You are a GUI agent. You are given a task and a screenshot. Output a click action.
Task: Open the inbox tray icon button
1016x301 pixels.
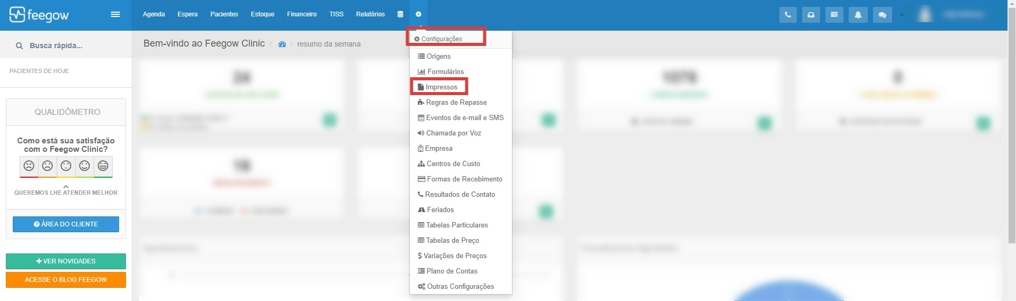coord(811,15)
